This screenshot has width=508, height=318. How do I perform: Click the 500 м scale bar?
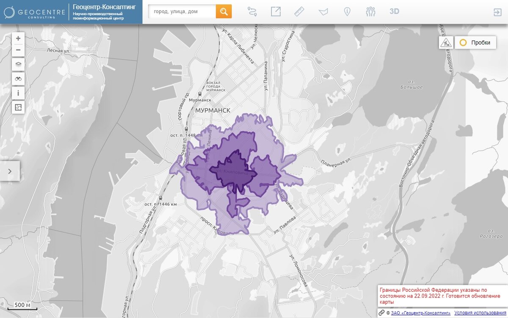tap(23, 305)
